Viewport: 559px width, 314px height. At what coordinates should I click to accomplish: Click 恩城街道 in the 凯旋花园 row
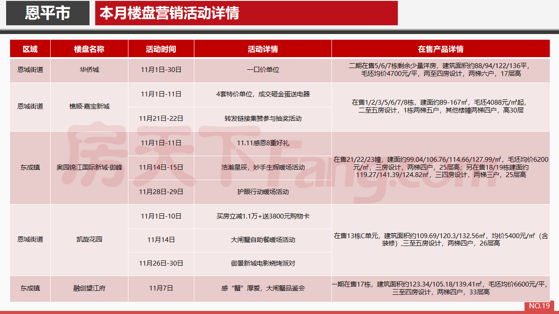point(30,239)
